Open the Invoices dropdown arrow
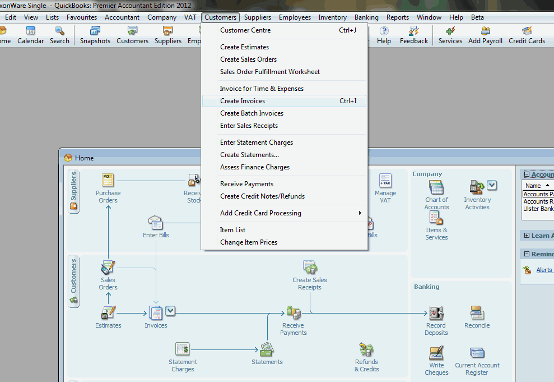This screenshot has height=382, width=554. point(170,311)
